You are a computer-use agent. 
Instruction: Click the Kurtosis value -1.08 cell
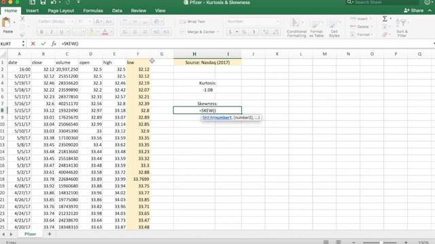click(x=207, y=90)
